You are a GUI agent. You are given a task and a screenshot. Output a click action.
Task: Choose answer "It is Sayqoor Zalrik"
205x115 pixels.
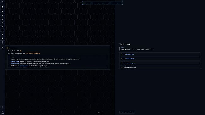click(160, 54)
